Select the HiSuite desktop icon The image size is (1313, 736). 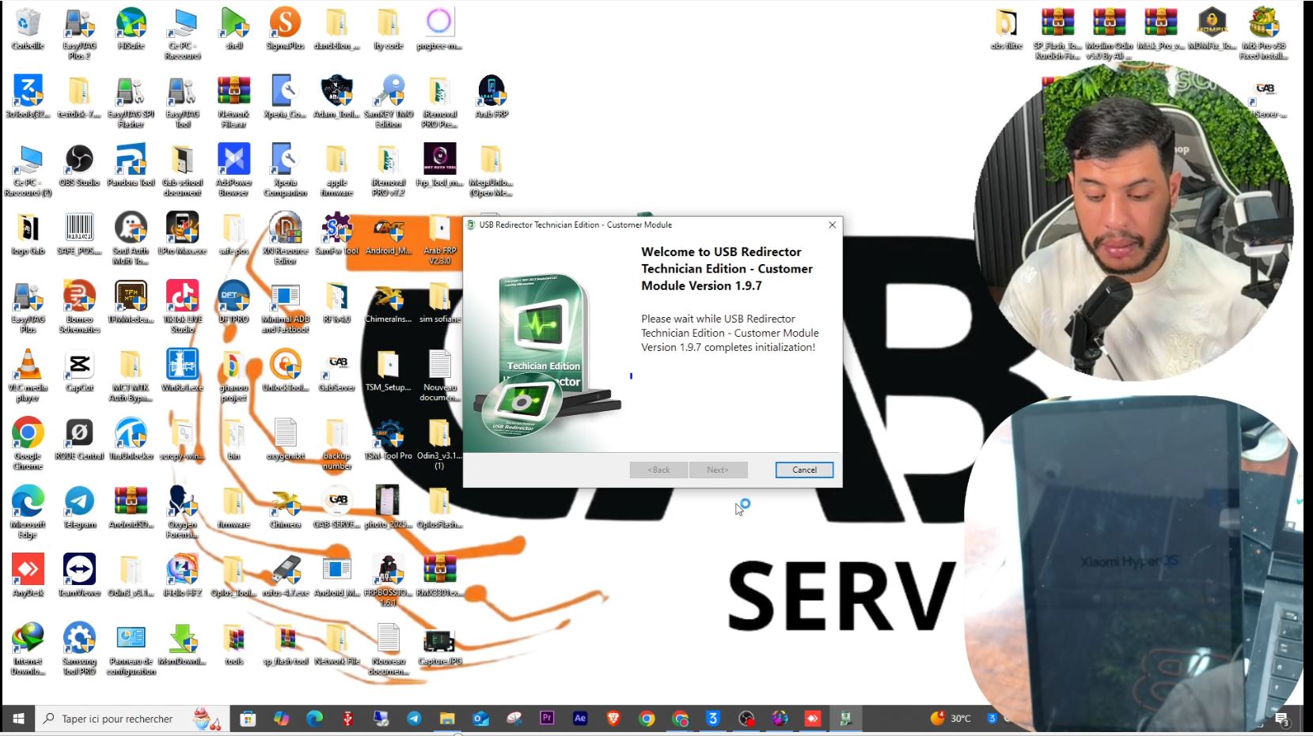[131, 29]
